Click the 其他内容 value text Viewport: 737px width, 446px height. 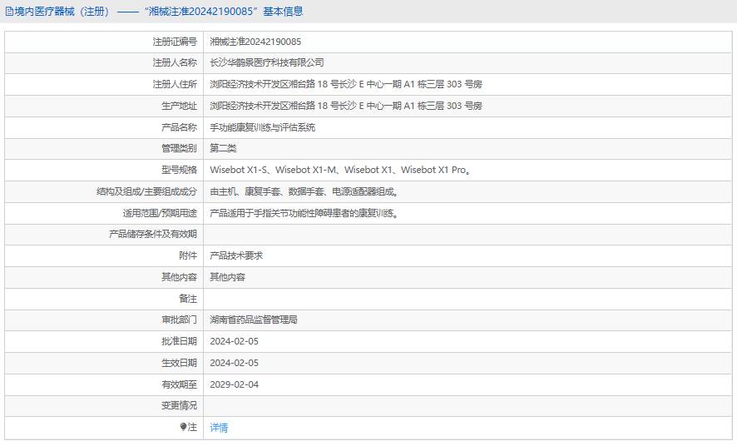pos(227,277)
